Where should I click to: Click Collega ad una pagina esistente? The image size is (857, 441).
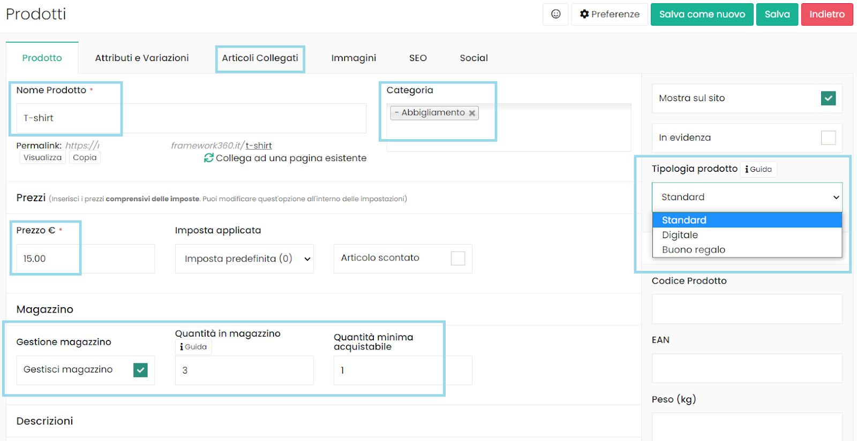[285, 158]
